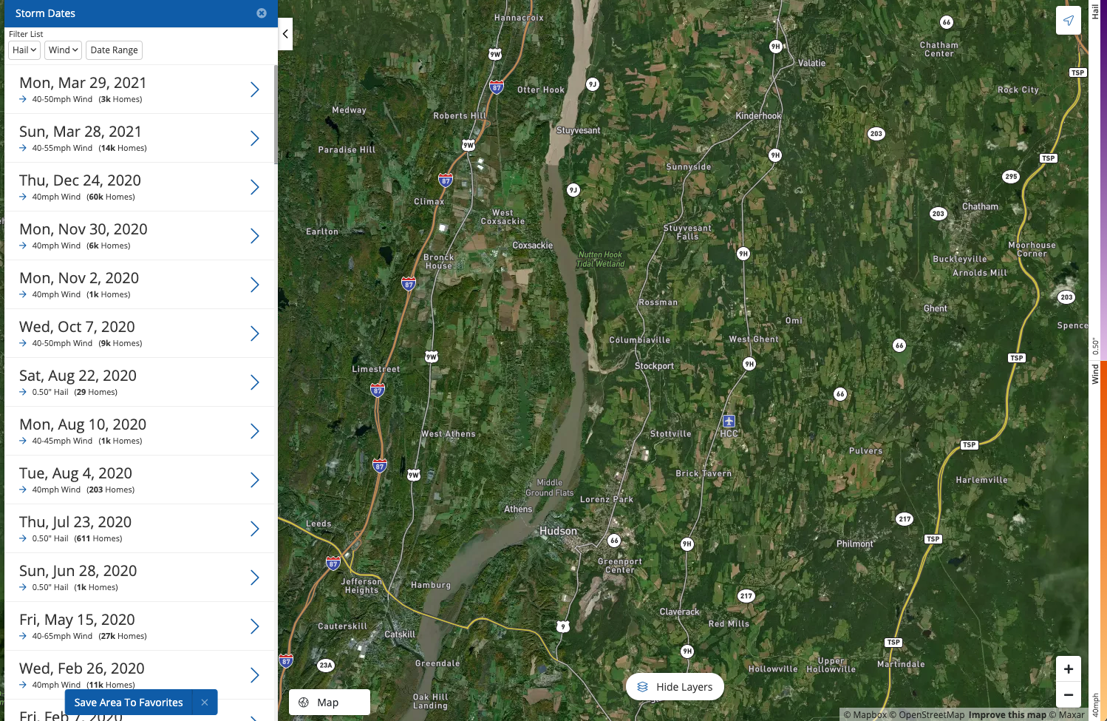Open the Improve this map link

click(1007, 715)
